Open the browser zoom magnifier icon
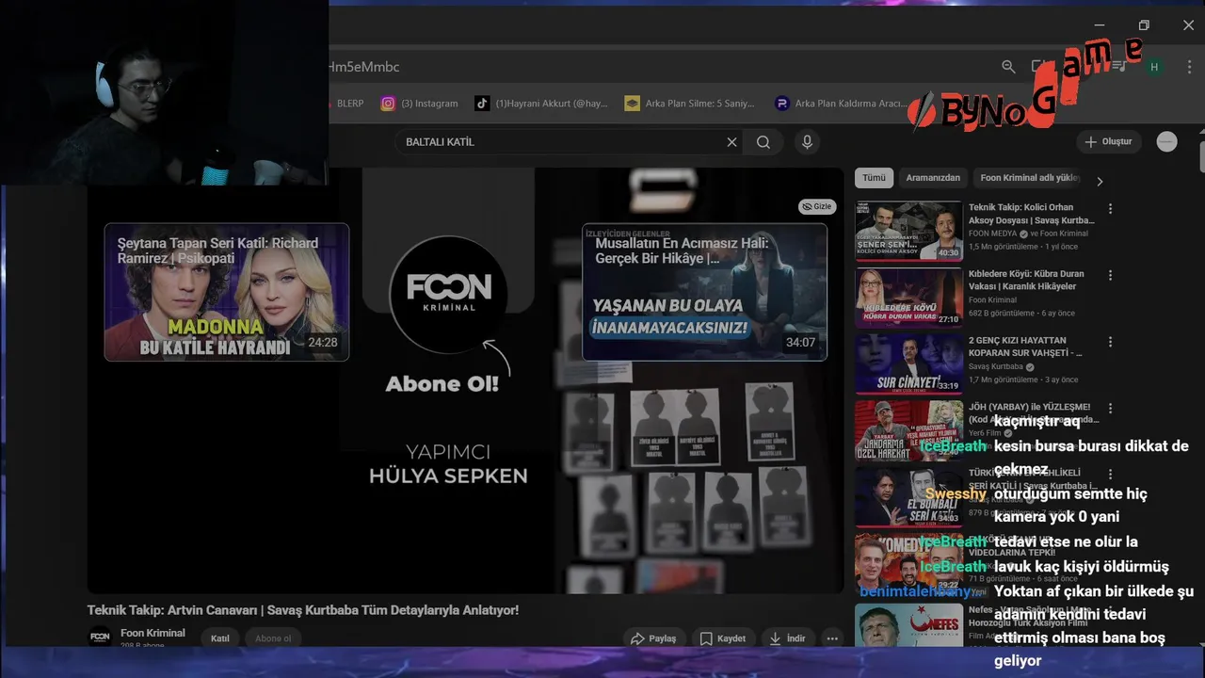This screenshot has height=678, width=1205. click(1008, 67)
